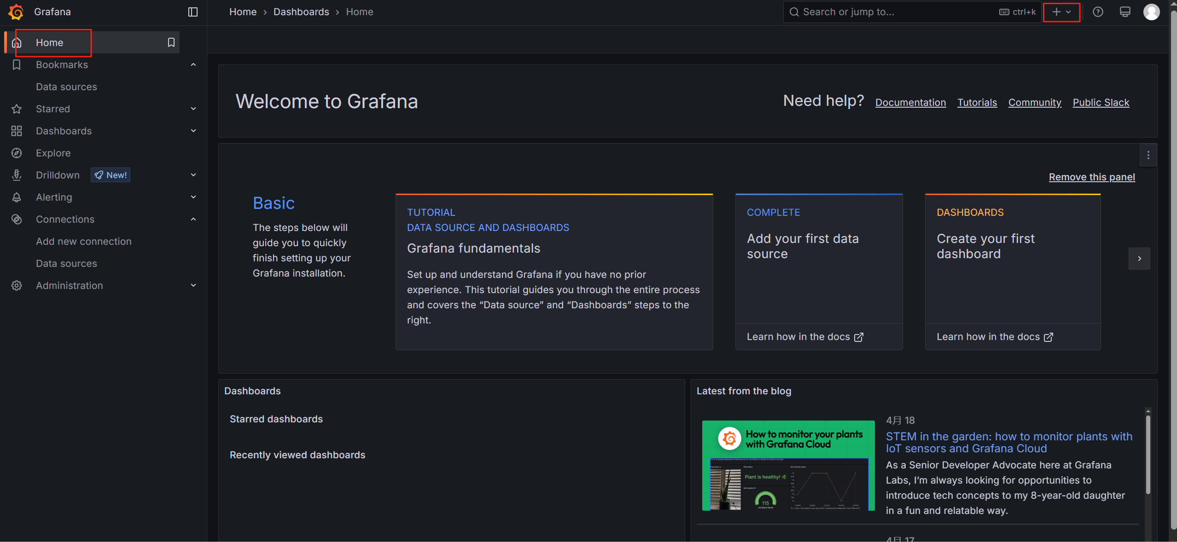Click the Administration gear icon
The height and width of the screenshot is (542, 1177).
pyautogui.click(x=17, y=286)
